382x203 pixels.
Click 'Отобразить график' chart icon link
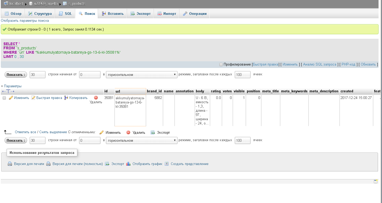[x=144, y=164]
